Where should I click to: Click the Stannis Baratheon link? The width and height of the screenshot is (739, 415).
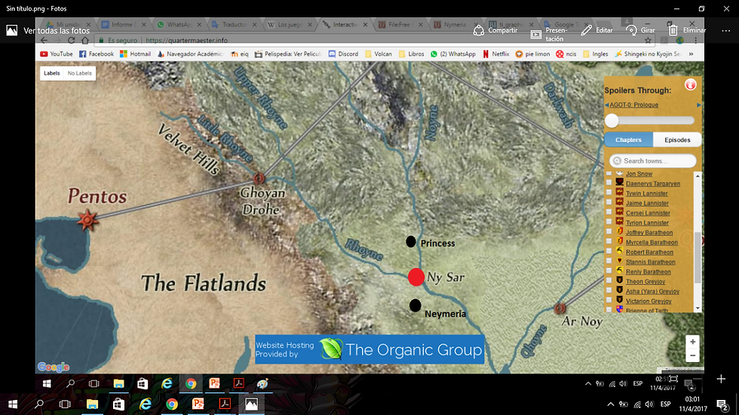(650, 262)
